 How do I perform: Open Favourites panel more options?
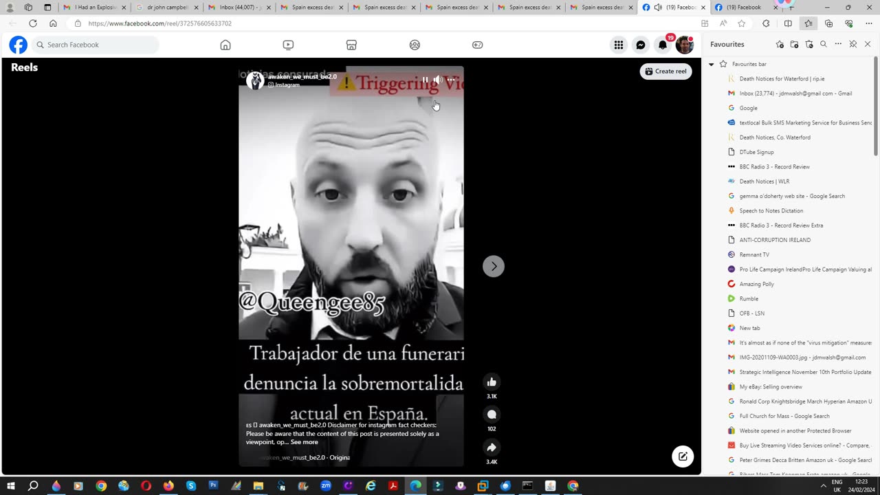[x=838, y=44]
